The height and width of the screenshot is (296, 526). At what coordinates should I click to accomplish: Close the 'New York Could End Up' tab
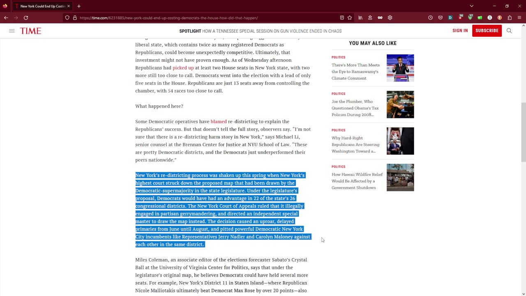click(69, 6)
